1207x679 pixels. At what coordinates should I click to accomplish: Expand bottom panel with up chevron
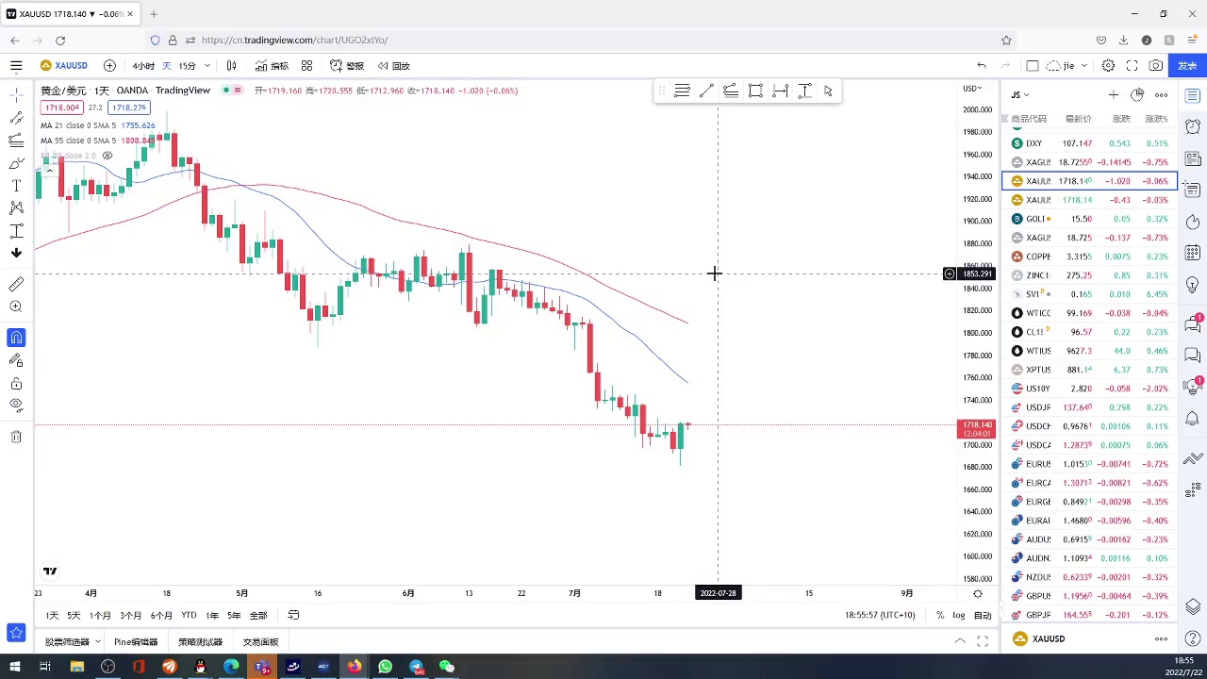(960, 641)
